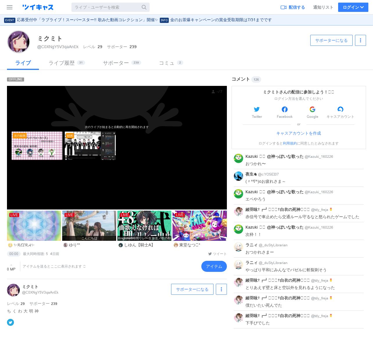Click the round Twitter profile icon
Screen dimensions: 373x347
(10, 322)
